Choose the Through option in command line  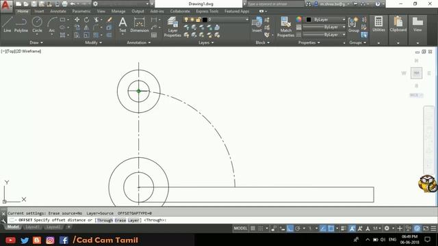105,220
